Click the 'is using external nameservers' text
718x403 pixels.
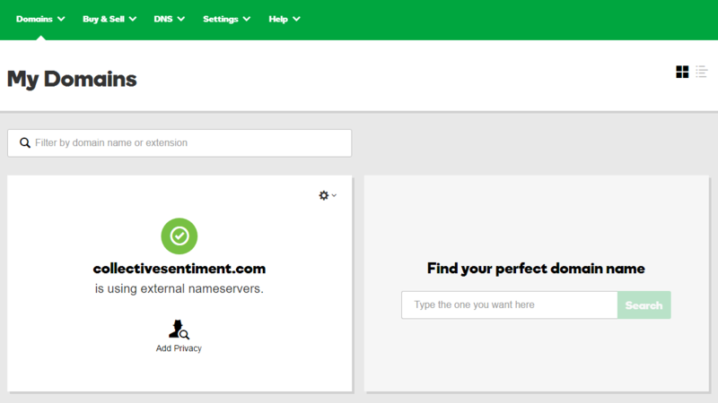tap(179, 289)
